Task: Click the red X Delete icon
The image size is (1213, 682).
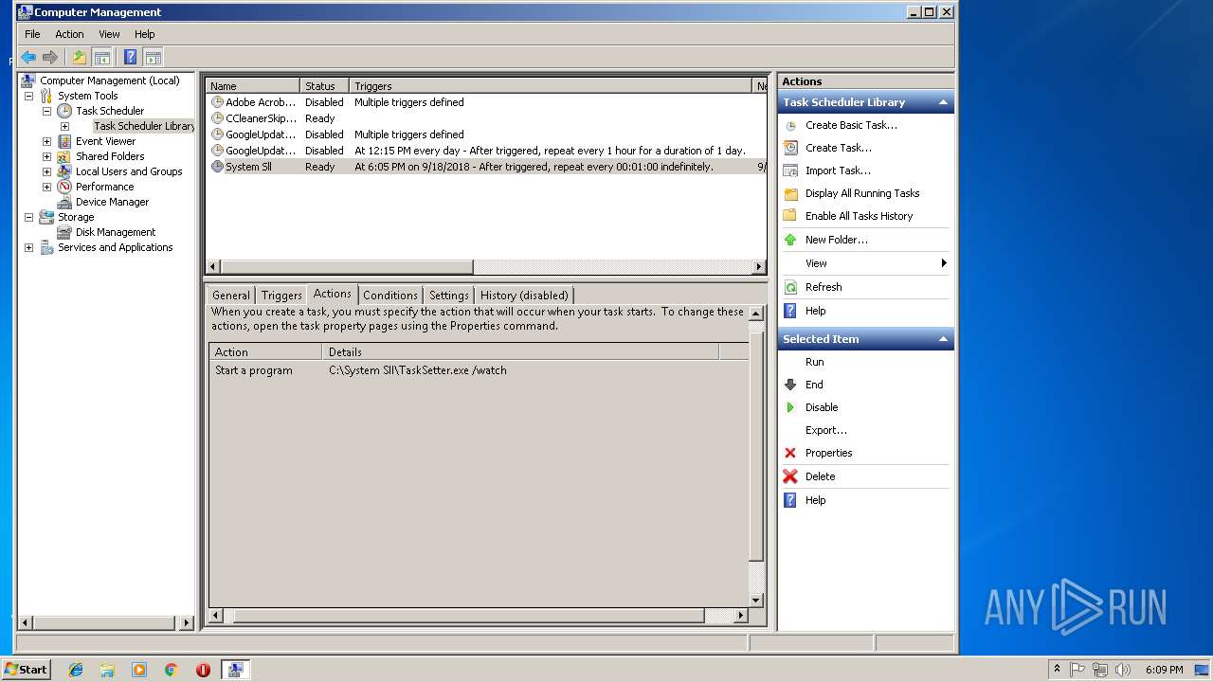Action: click(790, 476)
